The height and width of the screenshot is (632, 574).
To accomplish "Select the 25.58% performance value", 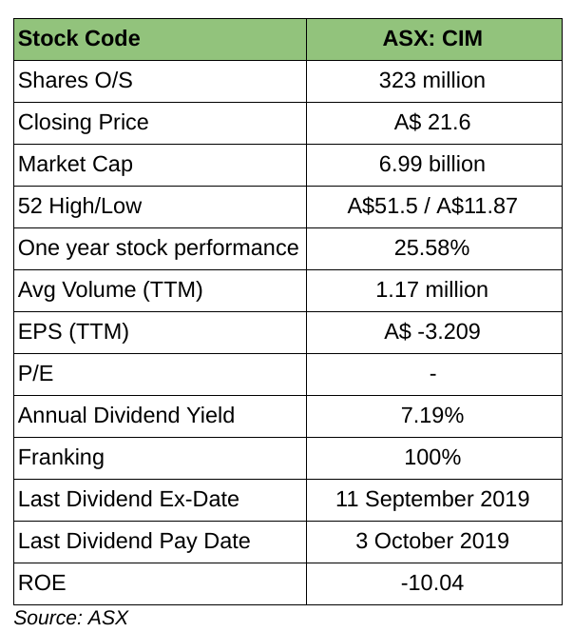I will click(432, 248).
